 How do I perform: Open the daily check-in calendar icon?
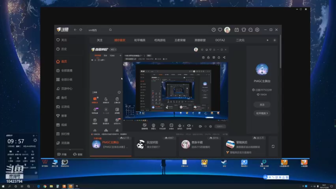point(236,30)
